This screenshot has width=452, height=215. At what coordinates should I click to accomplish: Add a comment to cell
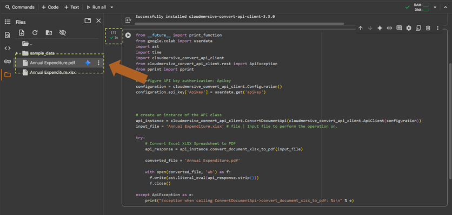399,28
